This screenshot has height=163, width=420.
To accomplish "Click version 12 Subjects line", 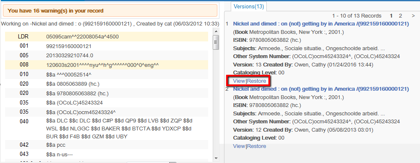I will (x=309, y=114).
